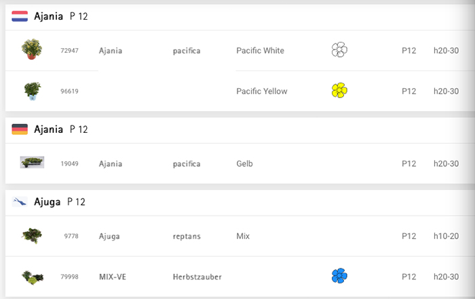475x299 pixels.
Task: Select the yellow flower color icon
Action: coord(339,90)
